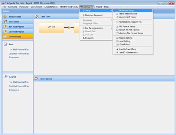This screenshot has height=135, width=176.
Task: Click the CPF 91 task flow box
Action: coord(52,28)
